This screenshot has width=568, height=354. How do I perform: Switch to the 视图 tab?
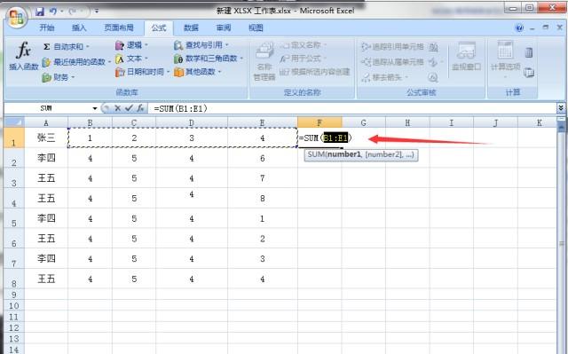pyautogui.click(x=256, y=28)
